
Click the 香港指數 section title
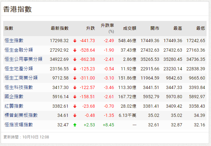coord(17,9)
